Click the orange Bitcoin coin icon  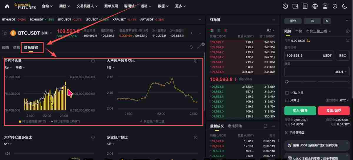13,33
